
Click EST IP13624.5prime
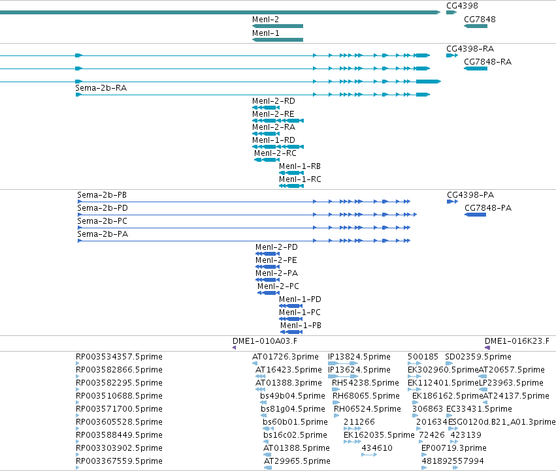pos(343,376)
